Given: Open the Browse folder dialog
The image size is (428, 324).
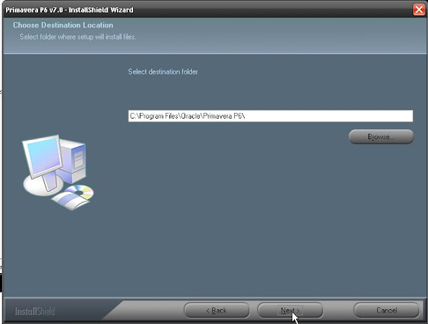Looking at the screenshot, I should coord(381,137).
